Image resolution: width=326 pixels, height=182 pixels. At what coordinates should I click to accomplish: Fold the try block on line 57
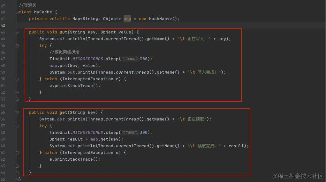[17, 126]
